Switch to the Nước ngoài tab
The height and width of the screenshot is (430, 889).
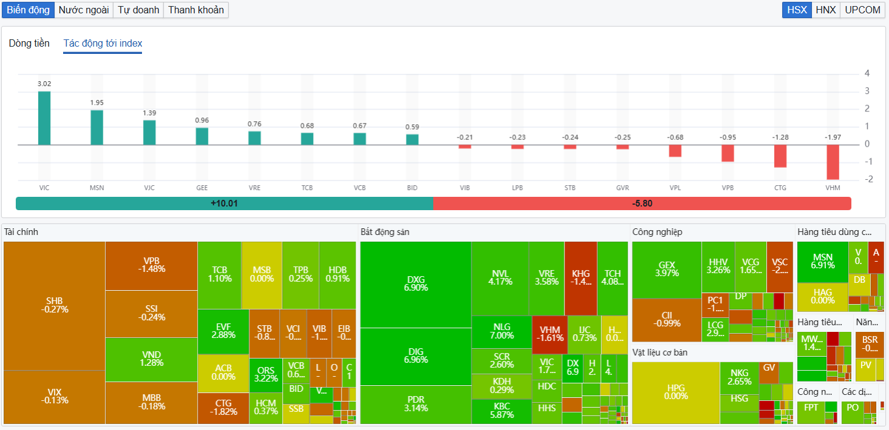[x=84, y=10]
